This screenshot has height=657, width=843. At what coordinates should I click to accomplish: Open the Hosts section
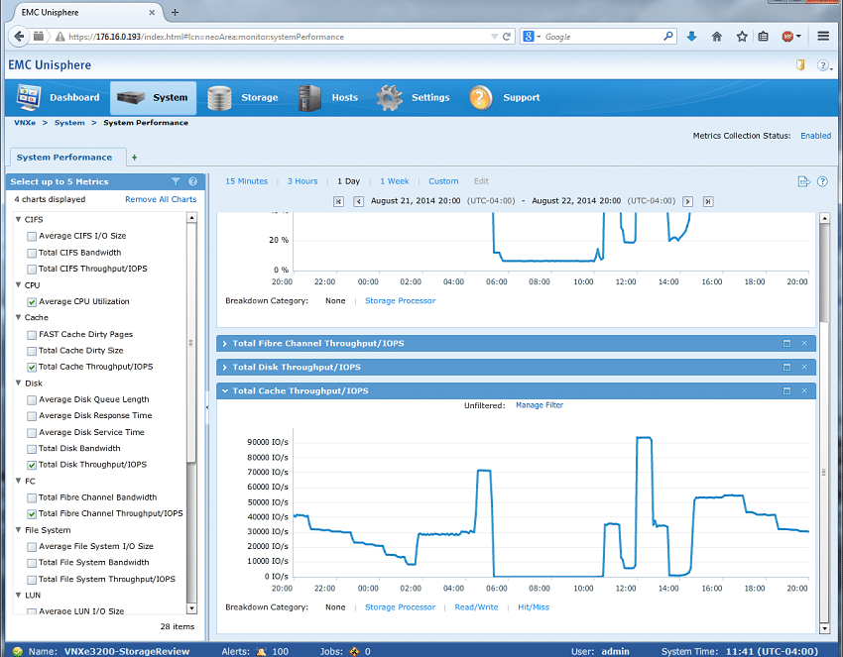[x=328, y=98]
